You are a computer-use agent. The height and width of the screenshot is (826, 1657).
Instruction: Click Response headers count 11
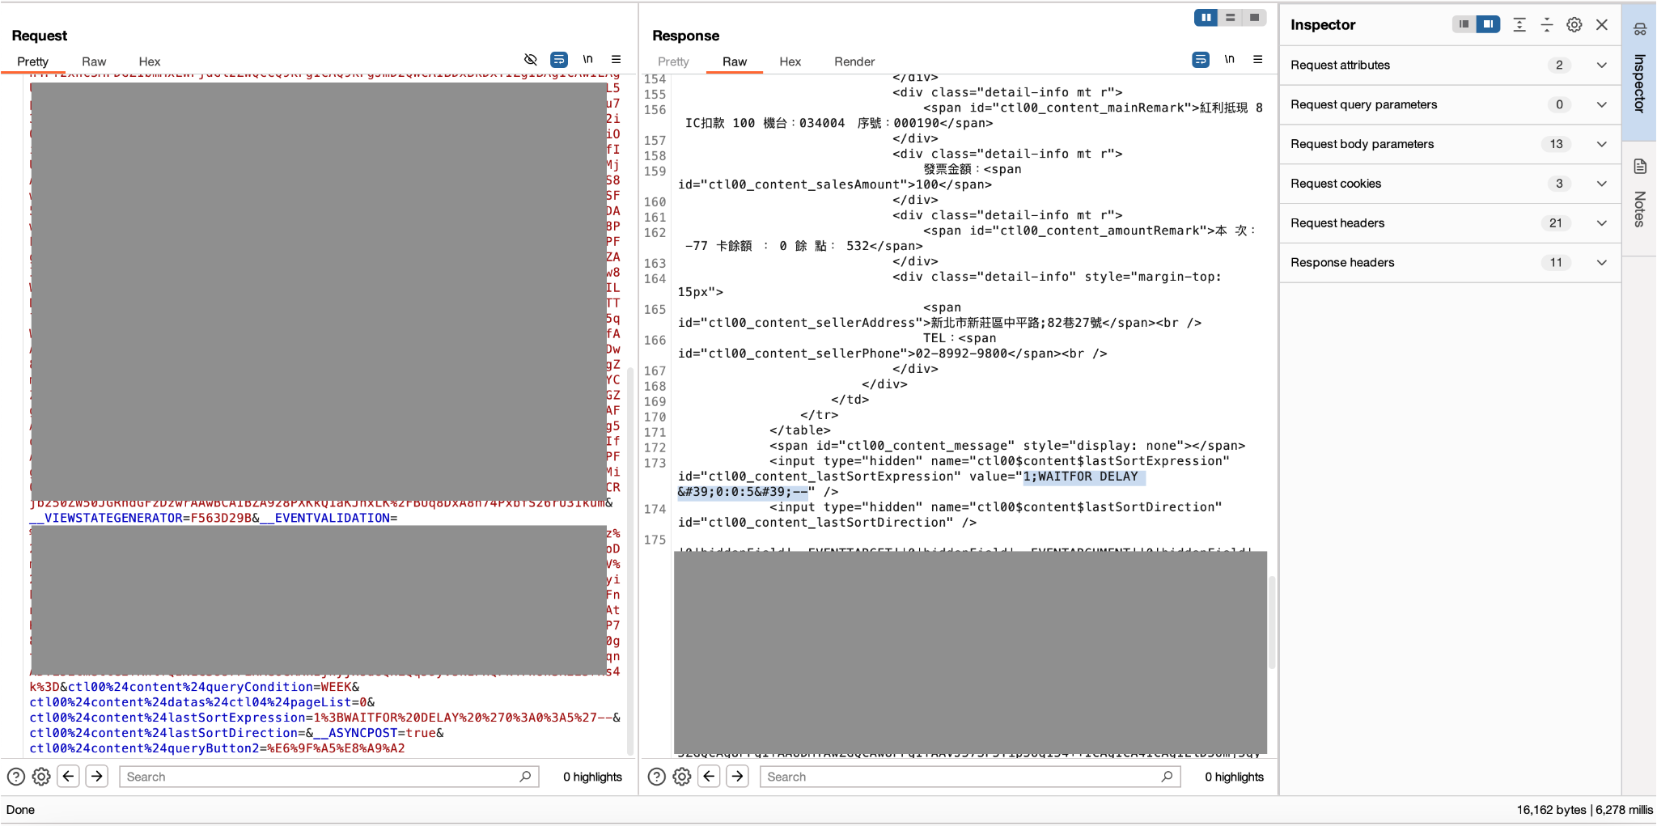[1556, 264]
